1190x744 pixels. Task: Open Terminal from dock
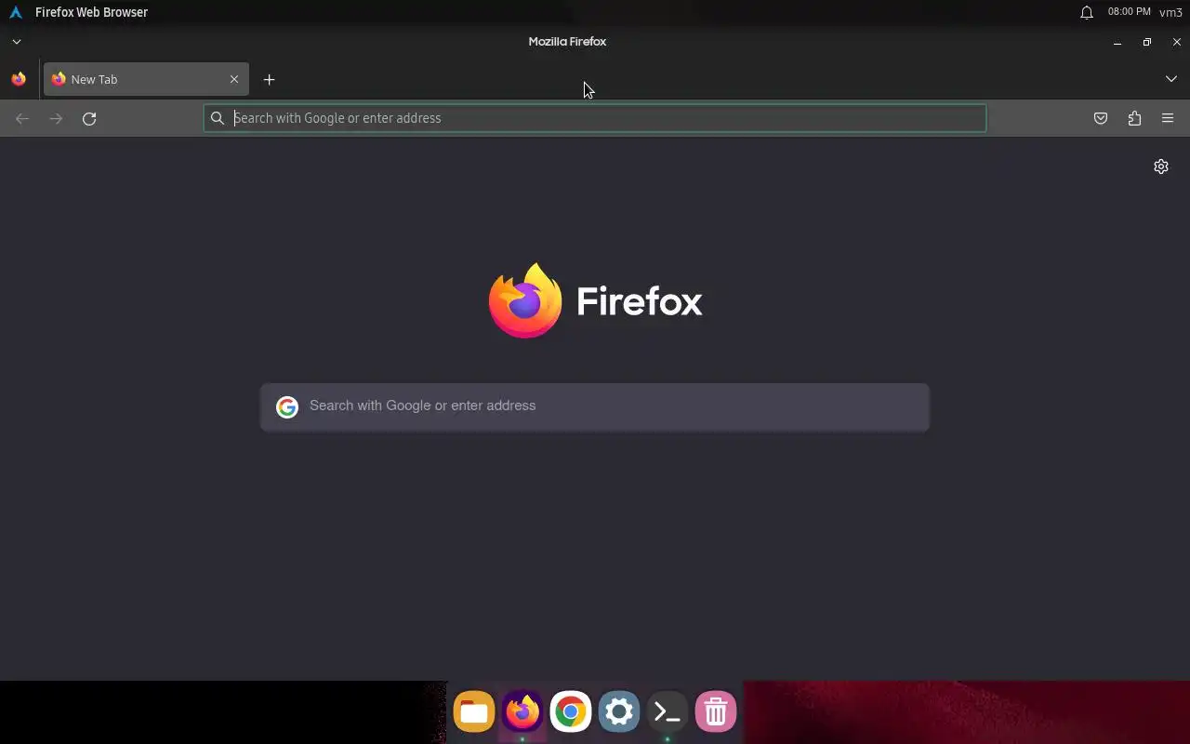668,712
